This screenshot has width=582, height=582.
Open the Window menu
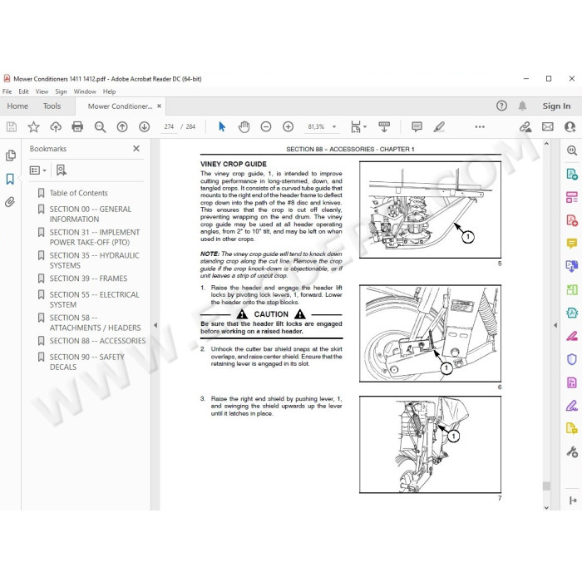pos(85,91)
